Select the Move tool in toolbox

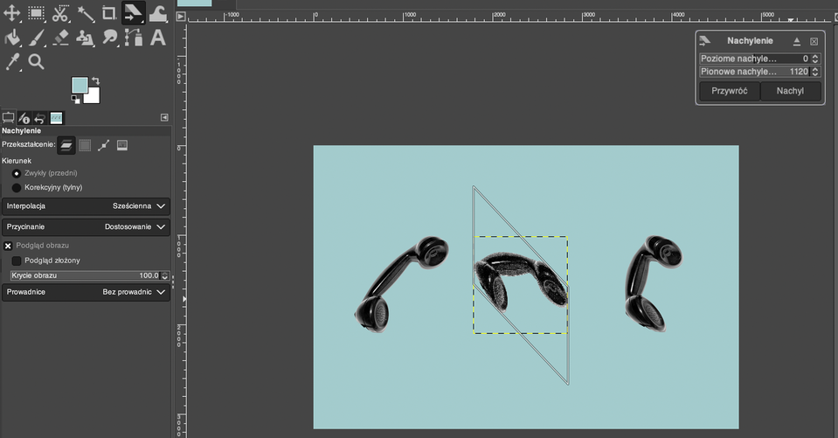(x=12, y=13)
